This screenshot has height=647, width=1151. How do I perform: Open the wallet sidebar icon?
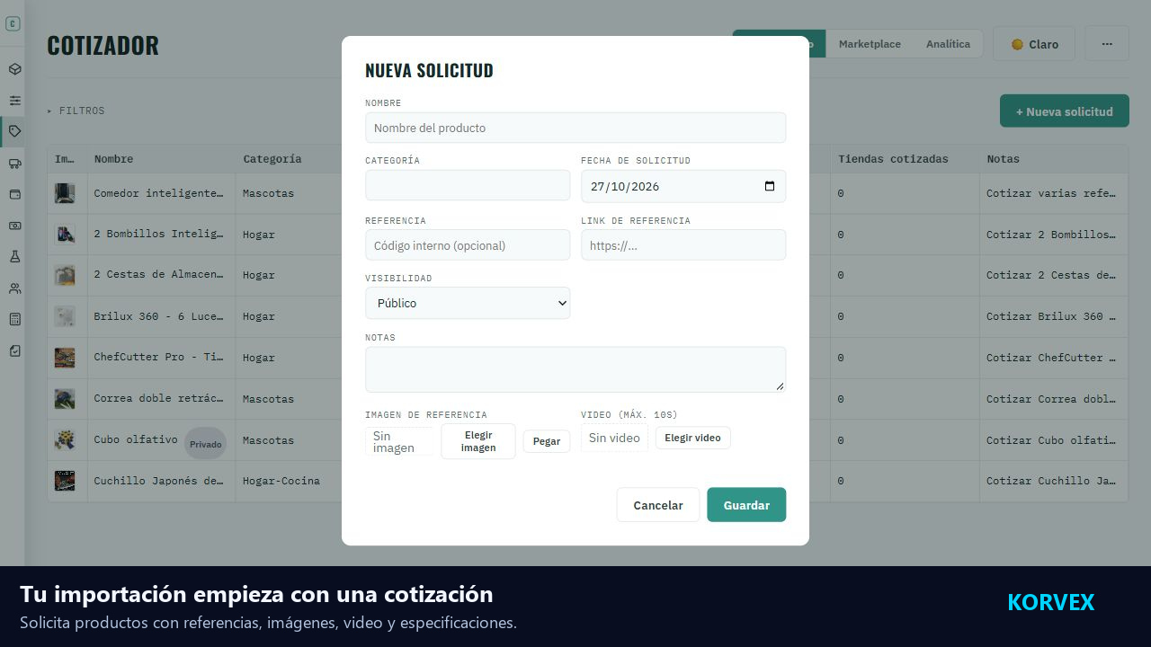click(x=14, y=194)
